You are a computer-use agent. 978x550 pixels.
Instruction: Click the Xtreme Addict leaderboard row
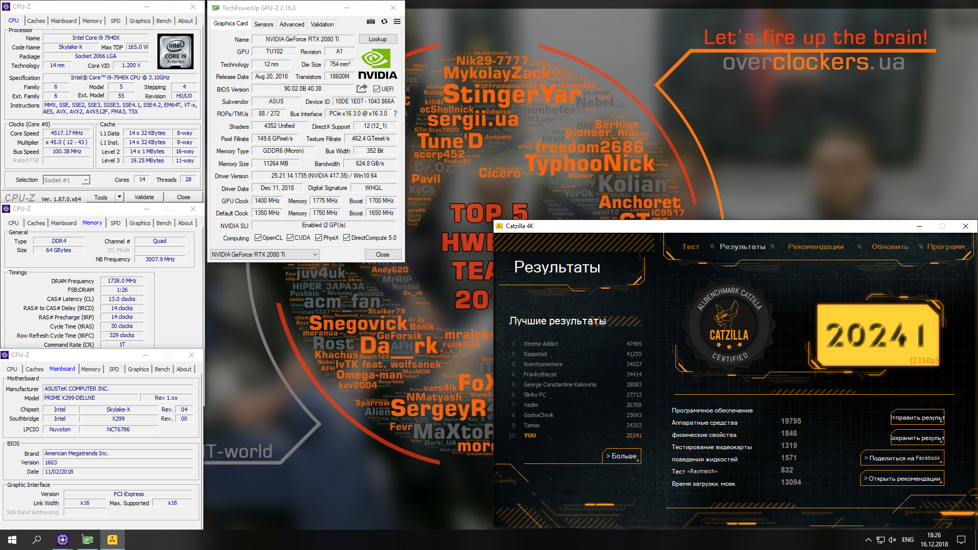[x=577, y=344]
